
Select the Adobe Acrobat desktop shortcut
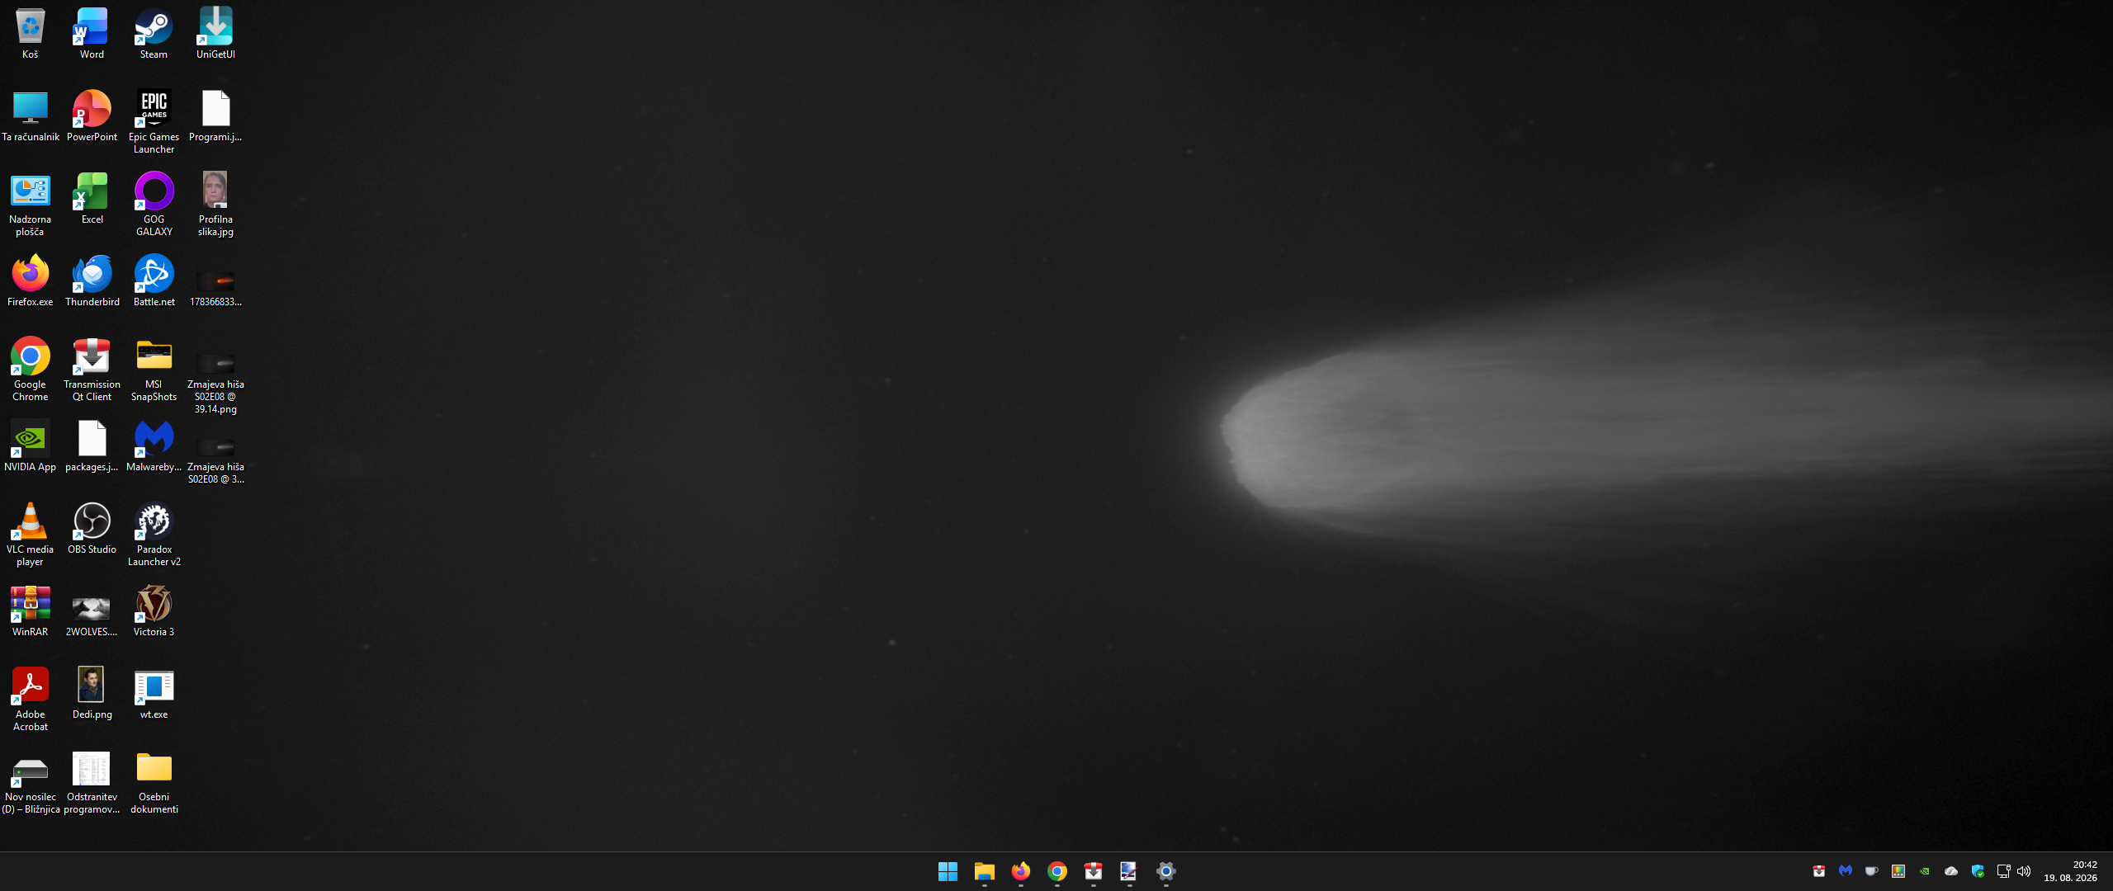point(30,699)
